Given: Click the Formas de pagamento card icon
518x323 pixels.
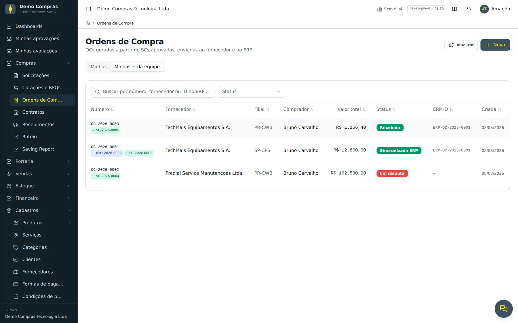Looking at the screenshot, I should tap(16, 284).
